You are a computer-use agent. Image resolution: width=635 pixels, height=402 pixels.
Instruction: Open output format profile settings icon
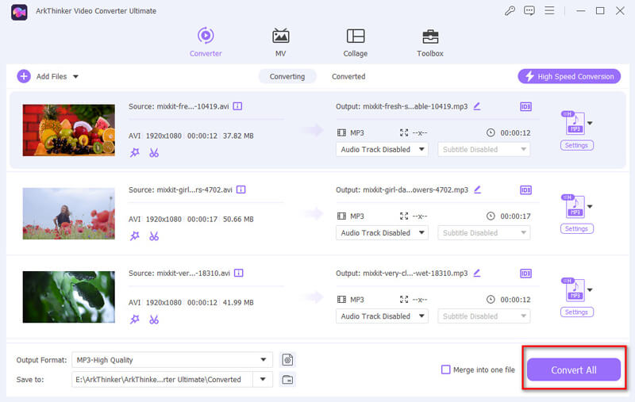287,359
